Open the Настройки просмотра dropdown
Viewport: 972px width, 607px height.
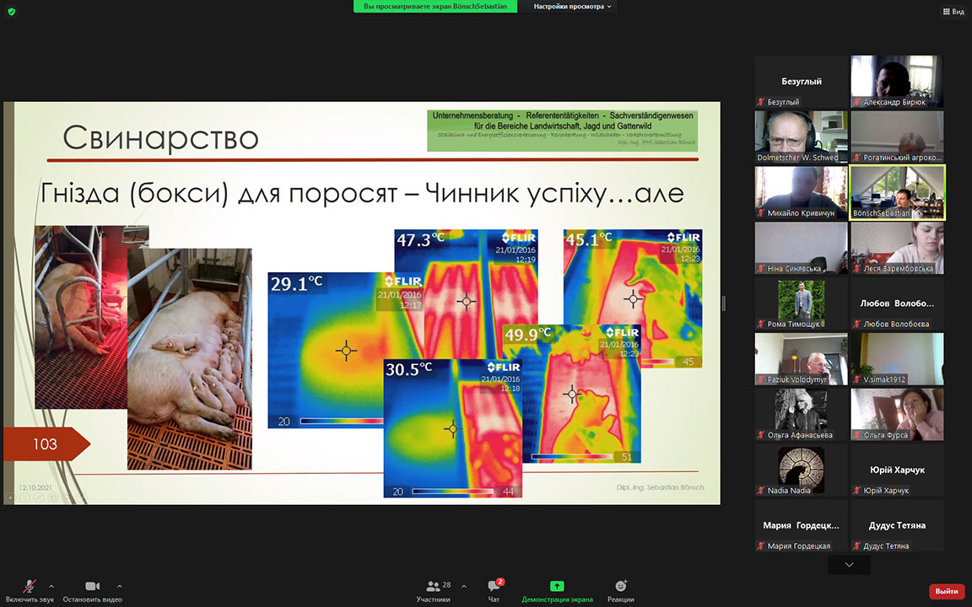[x=572, y=6]
